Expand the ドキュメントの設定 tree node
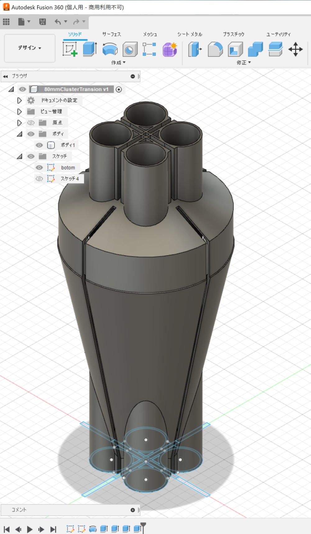This screenshot has height=534, width=311. pyautogui.click(x=19, y=100)
